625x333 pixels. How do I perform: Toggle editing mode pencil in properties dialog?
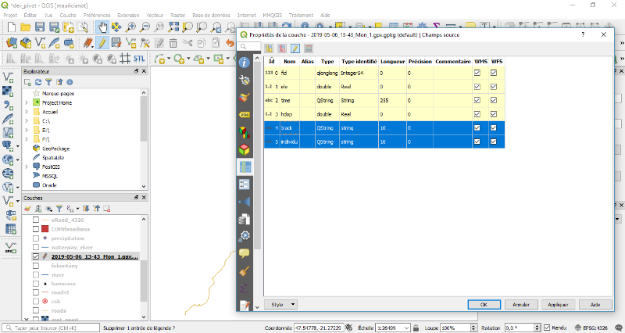[x=295, y=48]
